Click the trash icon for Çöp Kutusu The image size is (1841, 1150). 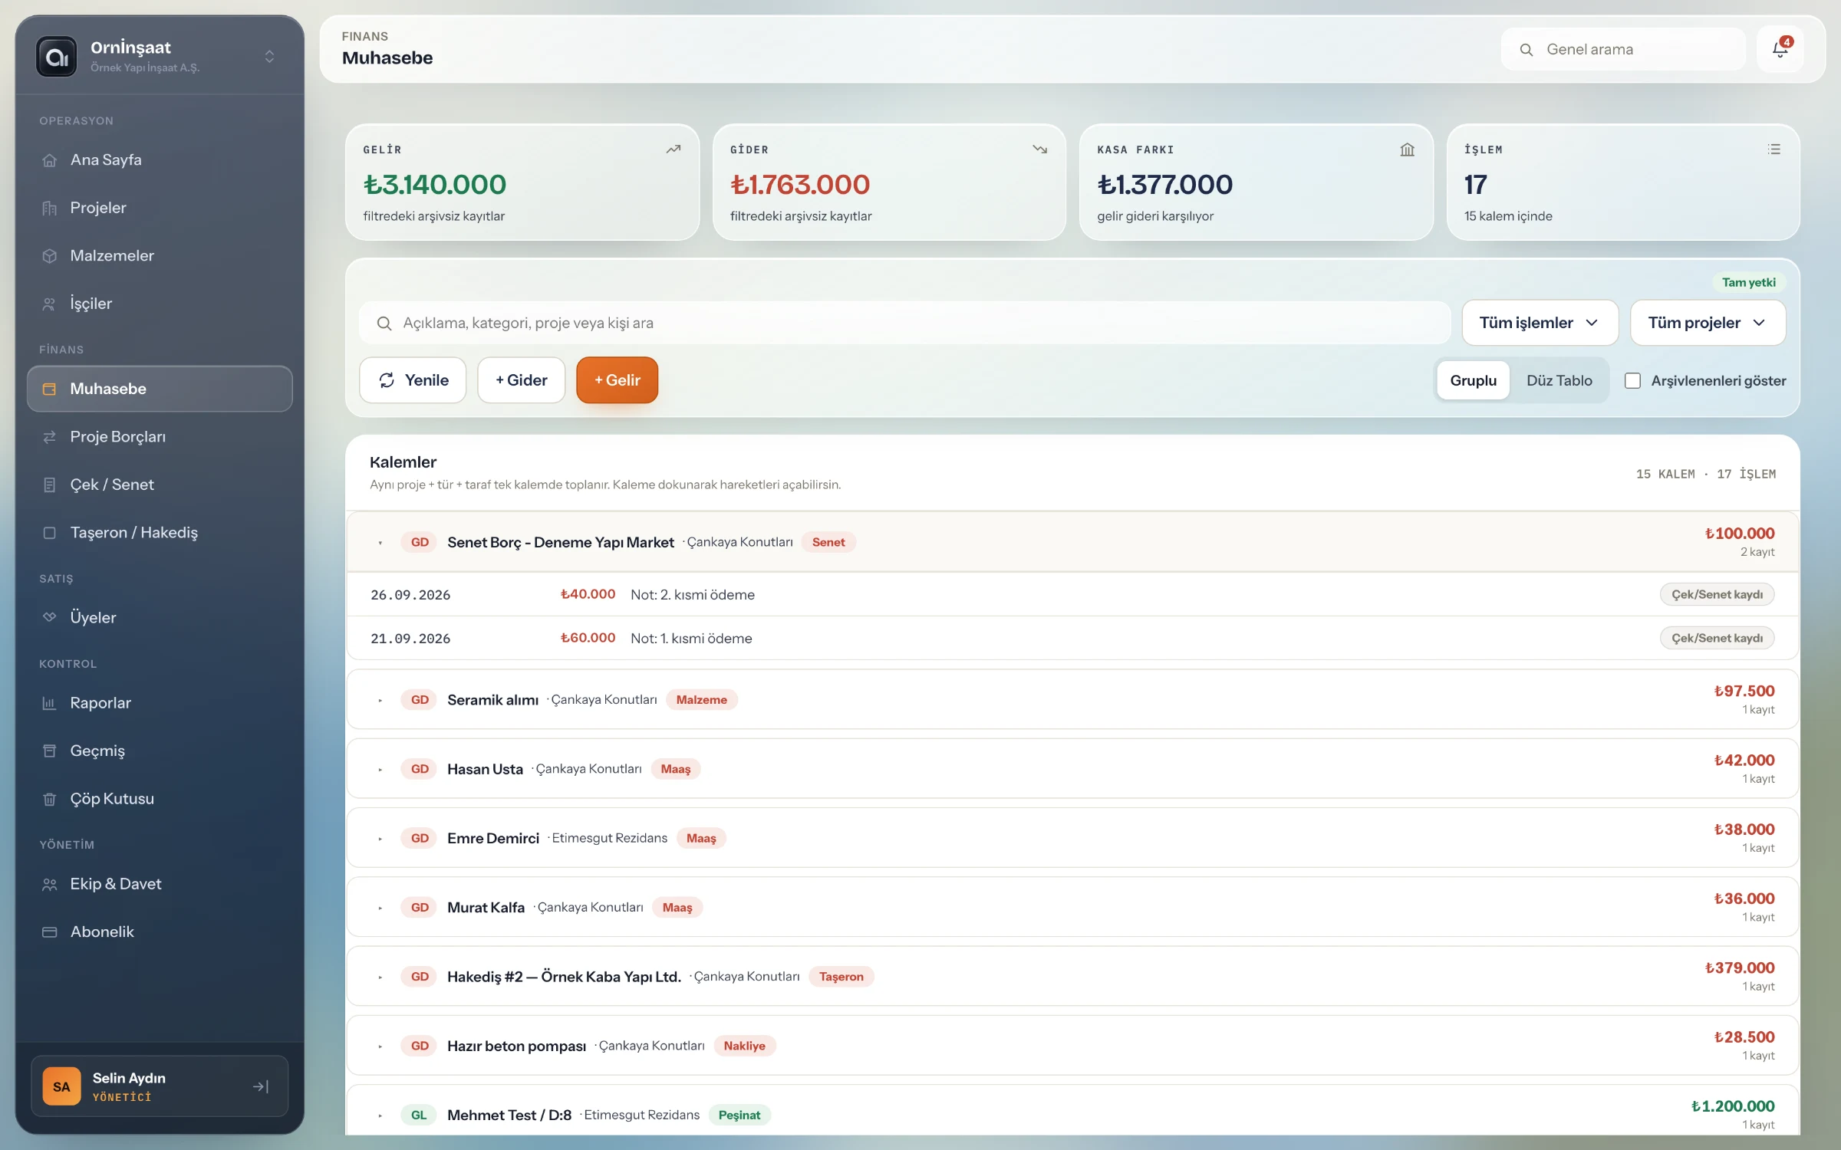pyautogui.click(x=50, y=799)
